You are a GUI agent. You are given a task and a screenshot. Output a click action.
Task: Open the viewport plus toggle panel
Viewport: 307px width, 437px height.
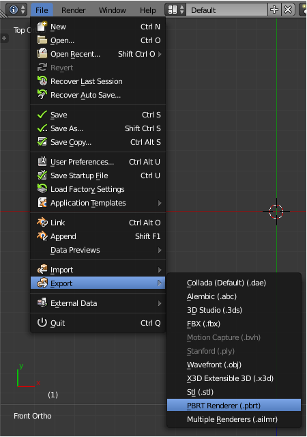tap(4, 38)
